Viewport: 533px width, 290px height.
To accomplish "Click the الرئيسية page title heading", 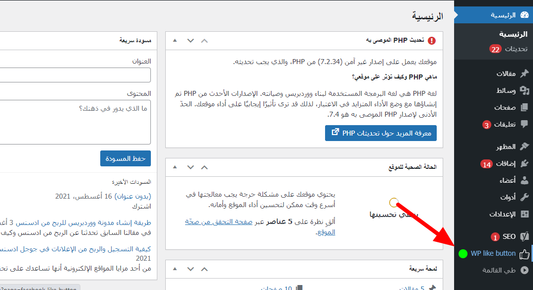I will point(428,16).
